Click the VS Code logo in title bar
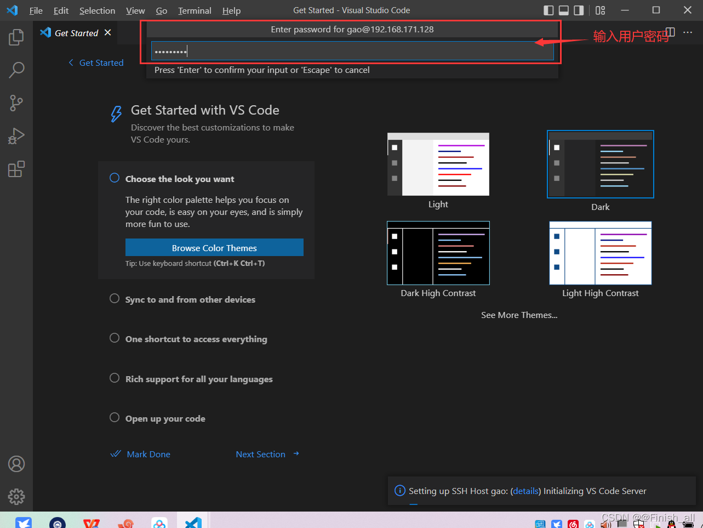Image resolution: width=703 pixels, height=528 pixels. [12, 10]
